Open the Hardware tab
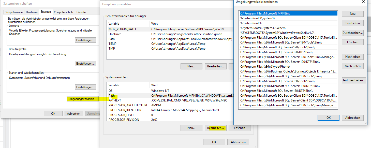Image resolution: width=371 pixels, height=148 pixels. point(32,12)
